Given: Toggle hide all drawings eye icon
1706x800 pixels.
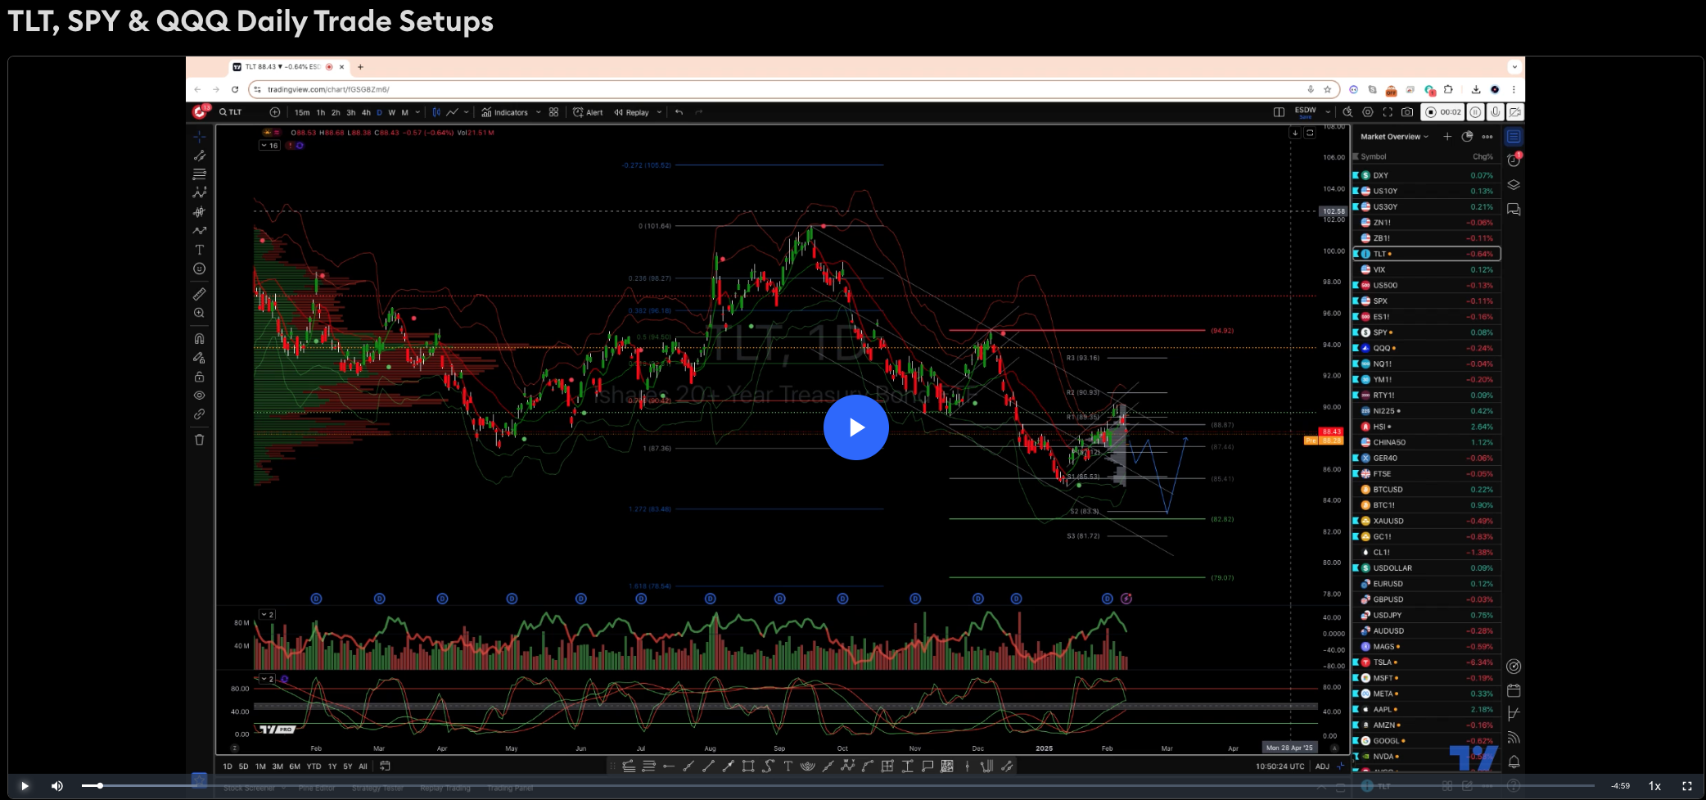Looking at the screenshot, I should [x=199, y=395].
